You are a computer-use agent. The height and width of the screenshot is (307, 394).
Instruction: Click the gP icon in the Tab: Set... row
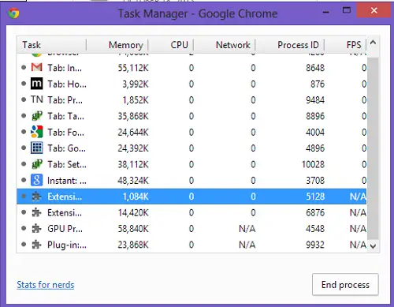click(36, 164)
